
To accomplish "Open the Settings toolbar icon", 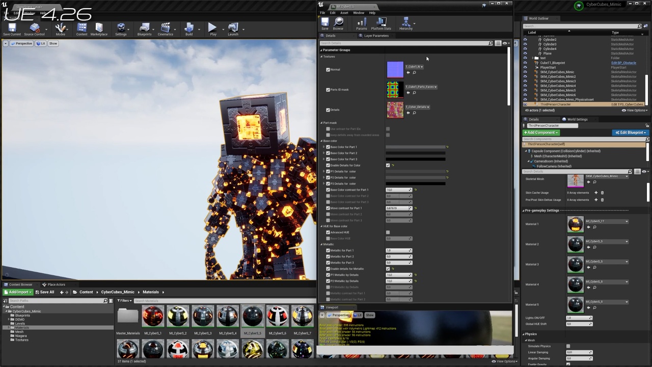I will (121, 29).
